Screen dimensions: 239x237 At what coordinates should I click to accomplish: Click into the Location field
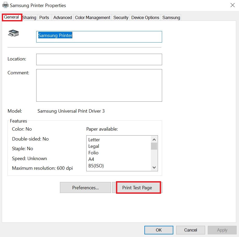point(99,59)
